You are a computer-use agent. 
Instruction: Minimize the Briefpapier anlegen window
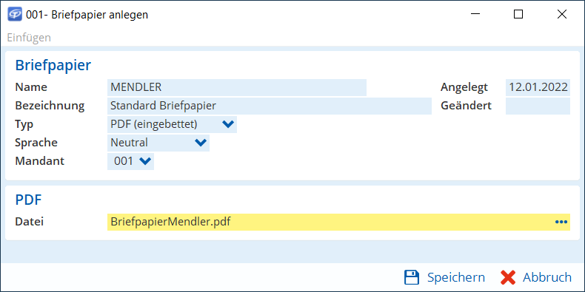(x=475, y=15)
